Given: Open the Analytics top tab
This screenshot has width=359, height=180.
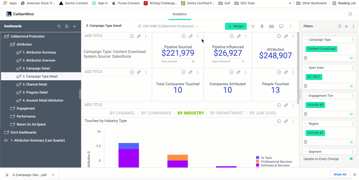Looking at the screenshot, I should point(180,14).
